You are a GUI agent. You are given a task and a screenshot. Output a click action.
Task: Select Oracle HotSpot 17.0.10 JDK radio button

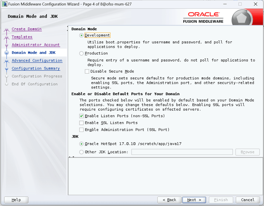click(x=81, y=144)
